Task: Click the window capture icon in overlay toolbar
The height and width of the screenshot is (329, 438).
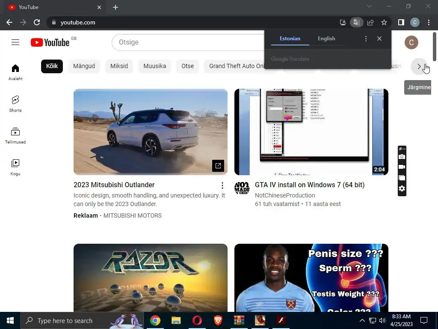Action: tap(402, 178)
